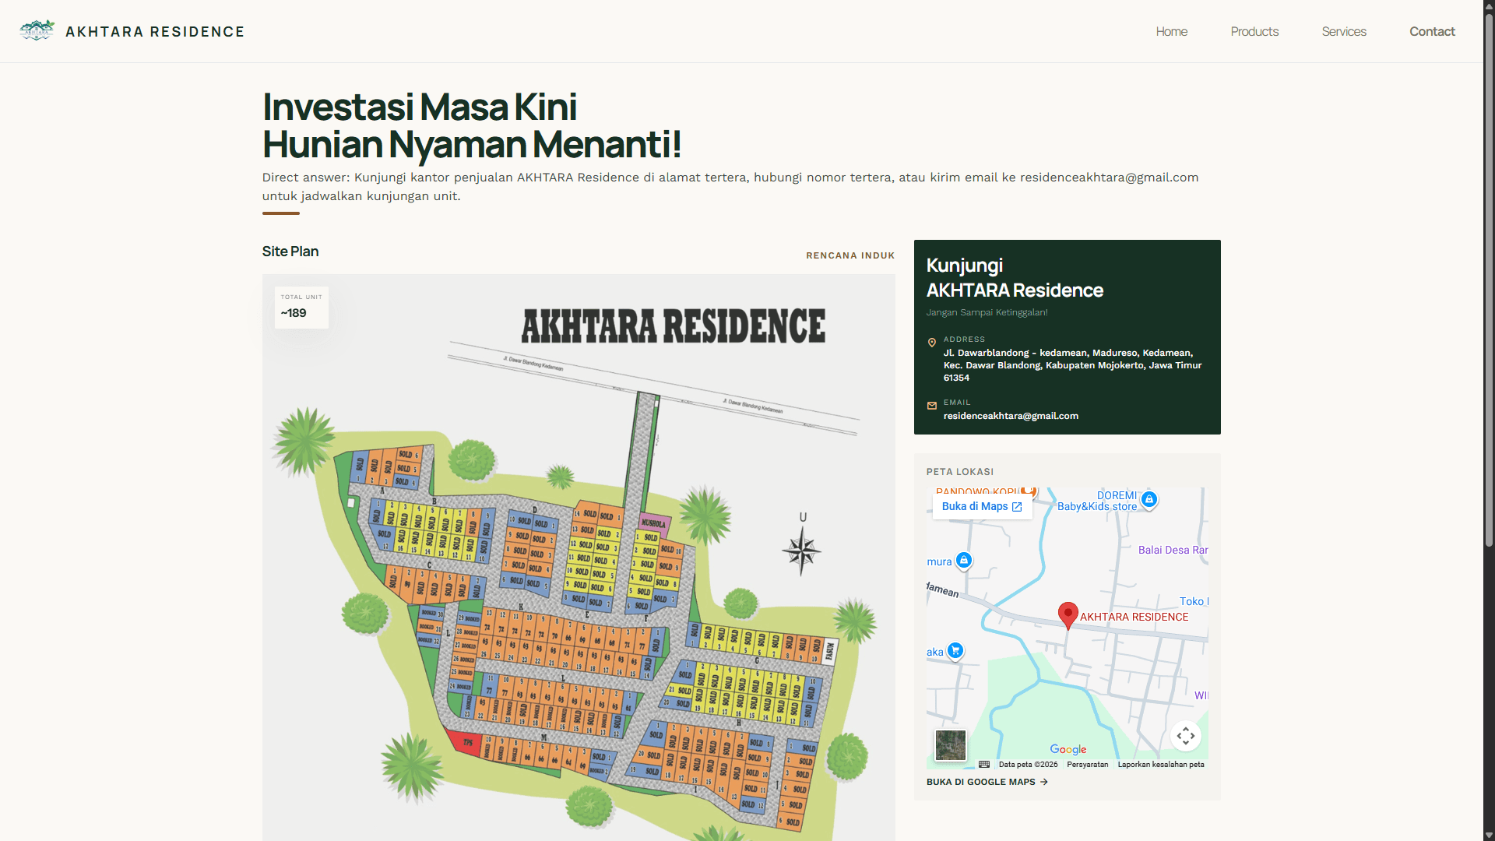
Task: Click the location pin icon beside ADDRESS
Action: [x=932, y=343]
